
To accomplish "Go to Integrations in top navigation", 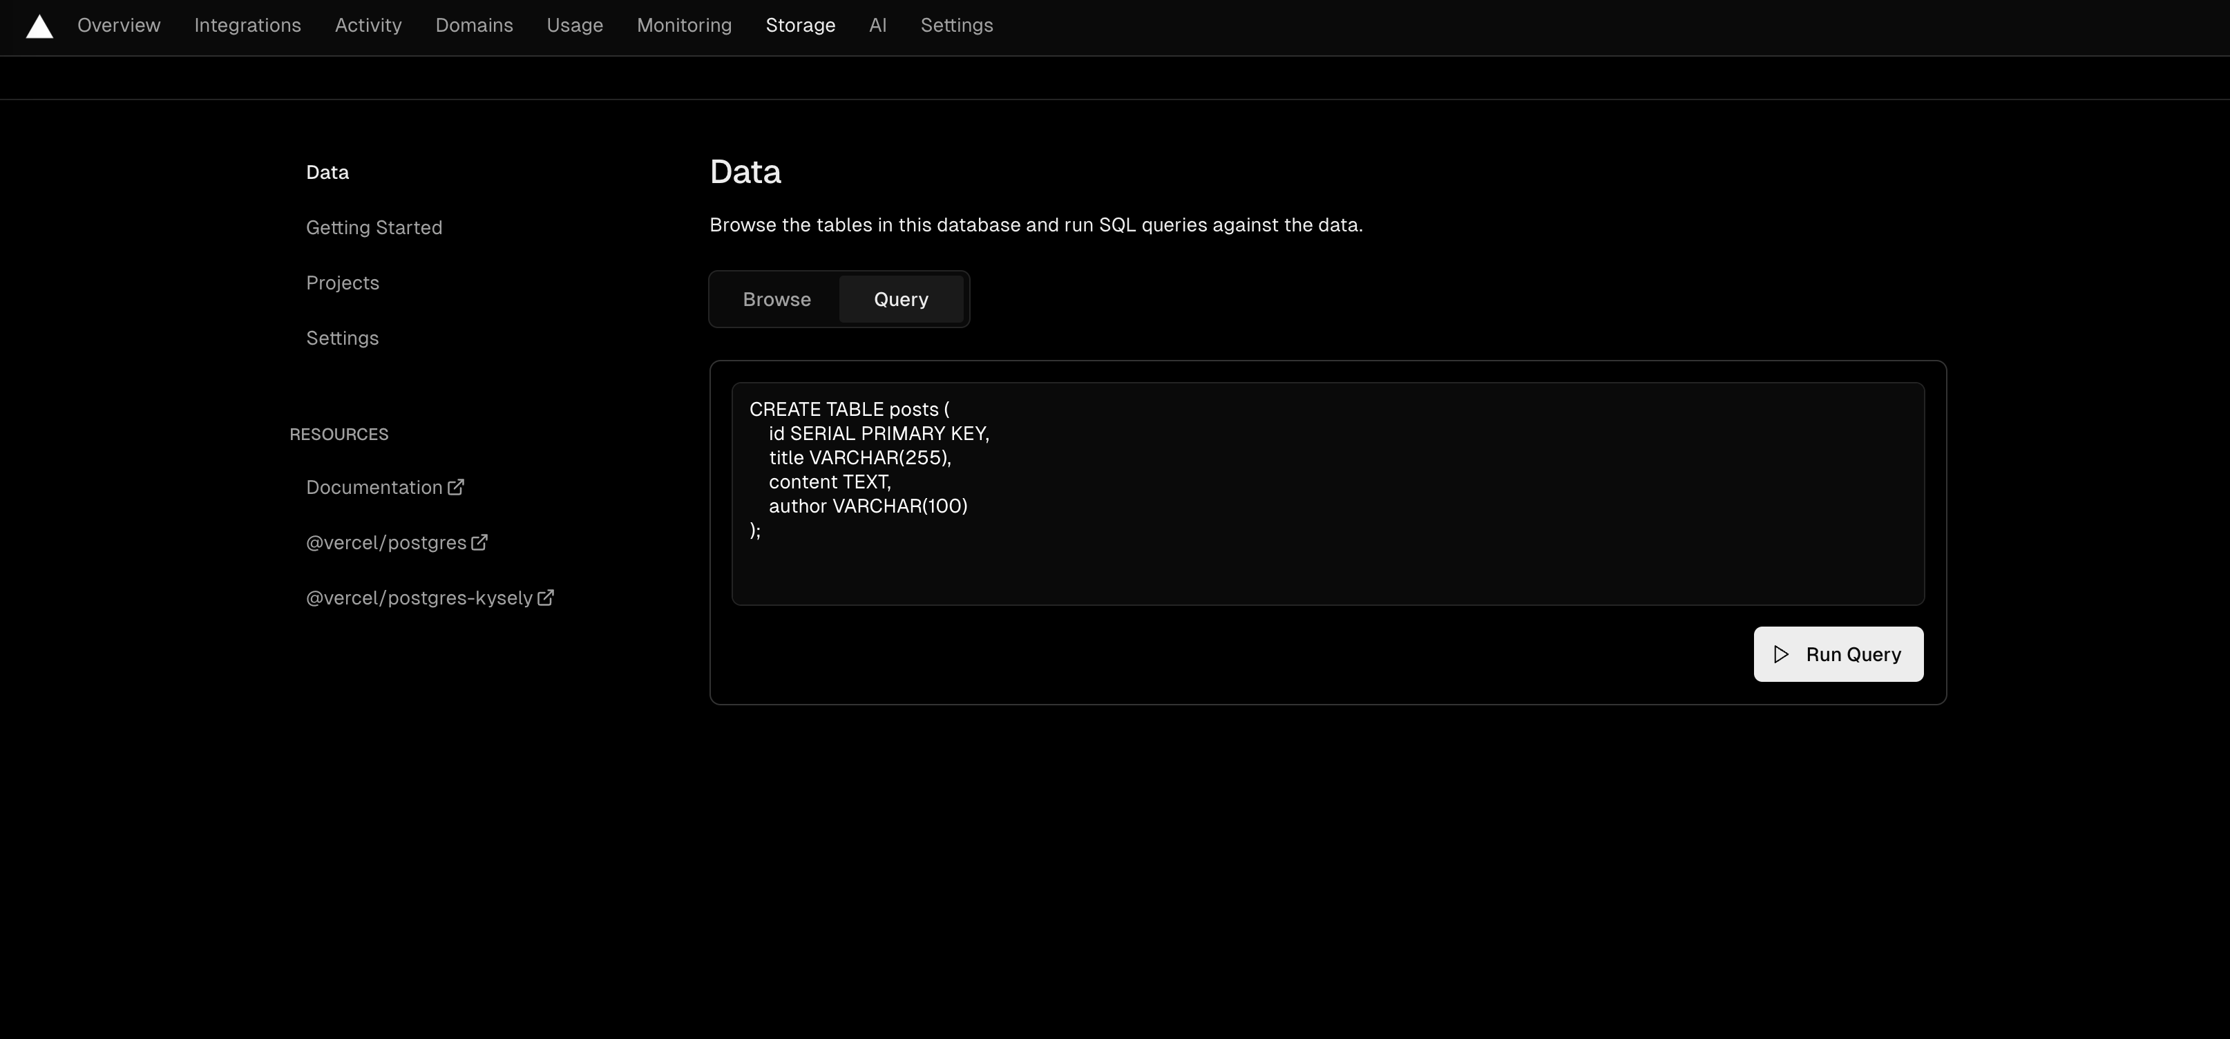I will 247,26.
